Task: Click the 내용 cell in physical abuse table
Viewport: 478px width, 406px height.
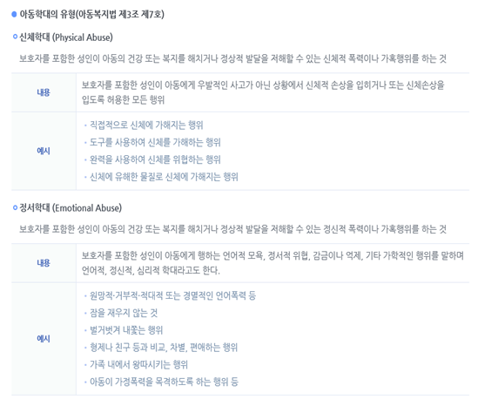Action: pos(44,92)
